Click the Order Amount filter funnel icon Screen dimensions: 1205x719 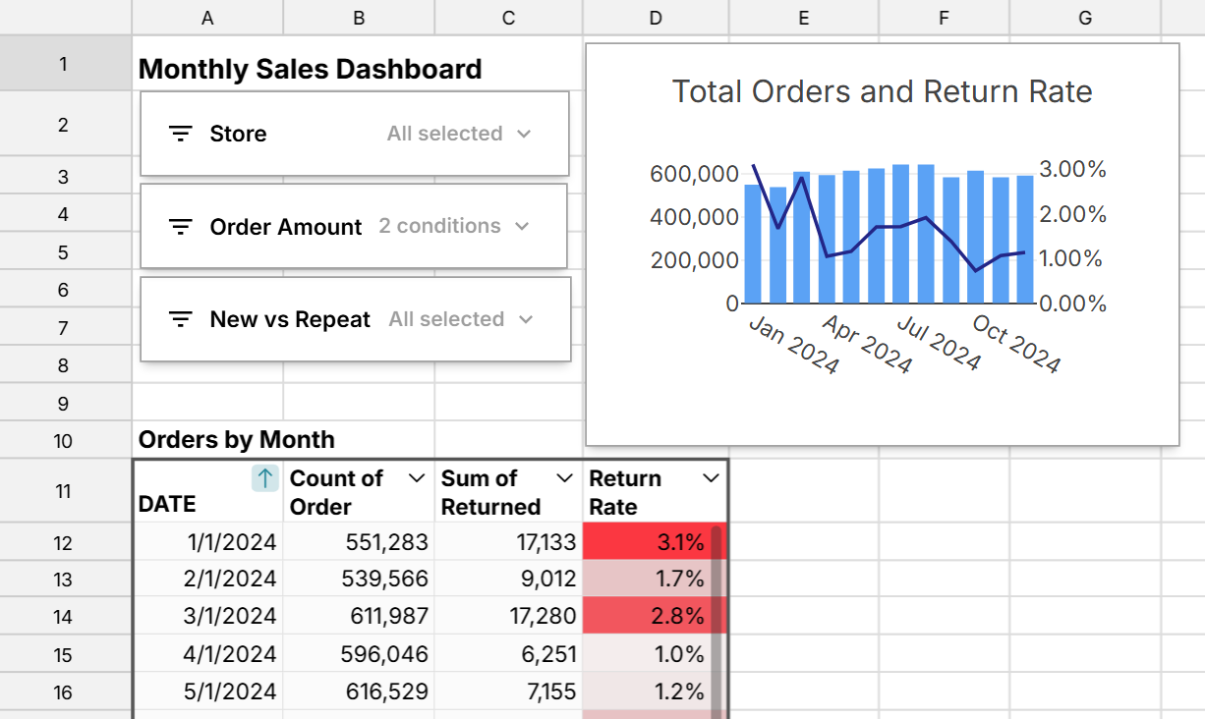click(x=181, y=226)
